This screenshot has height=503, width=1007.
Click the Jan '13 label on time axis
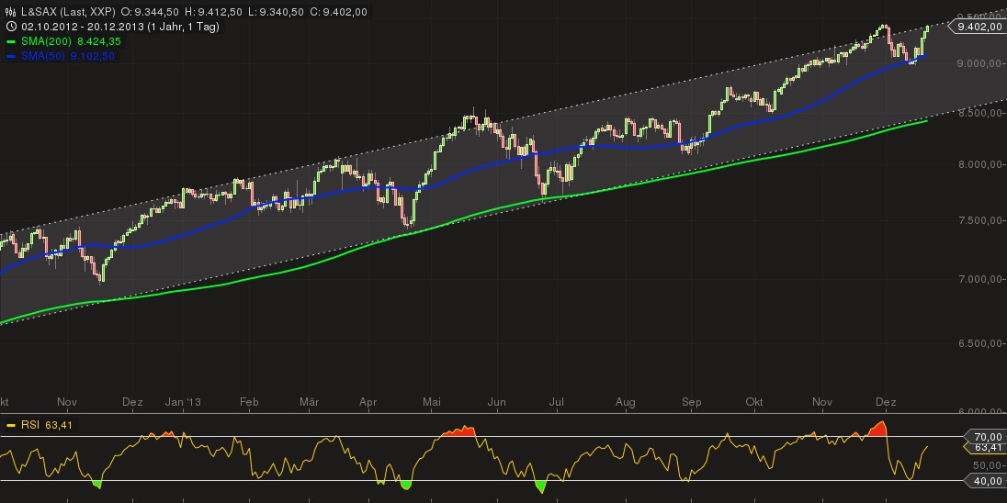[183, 402]
